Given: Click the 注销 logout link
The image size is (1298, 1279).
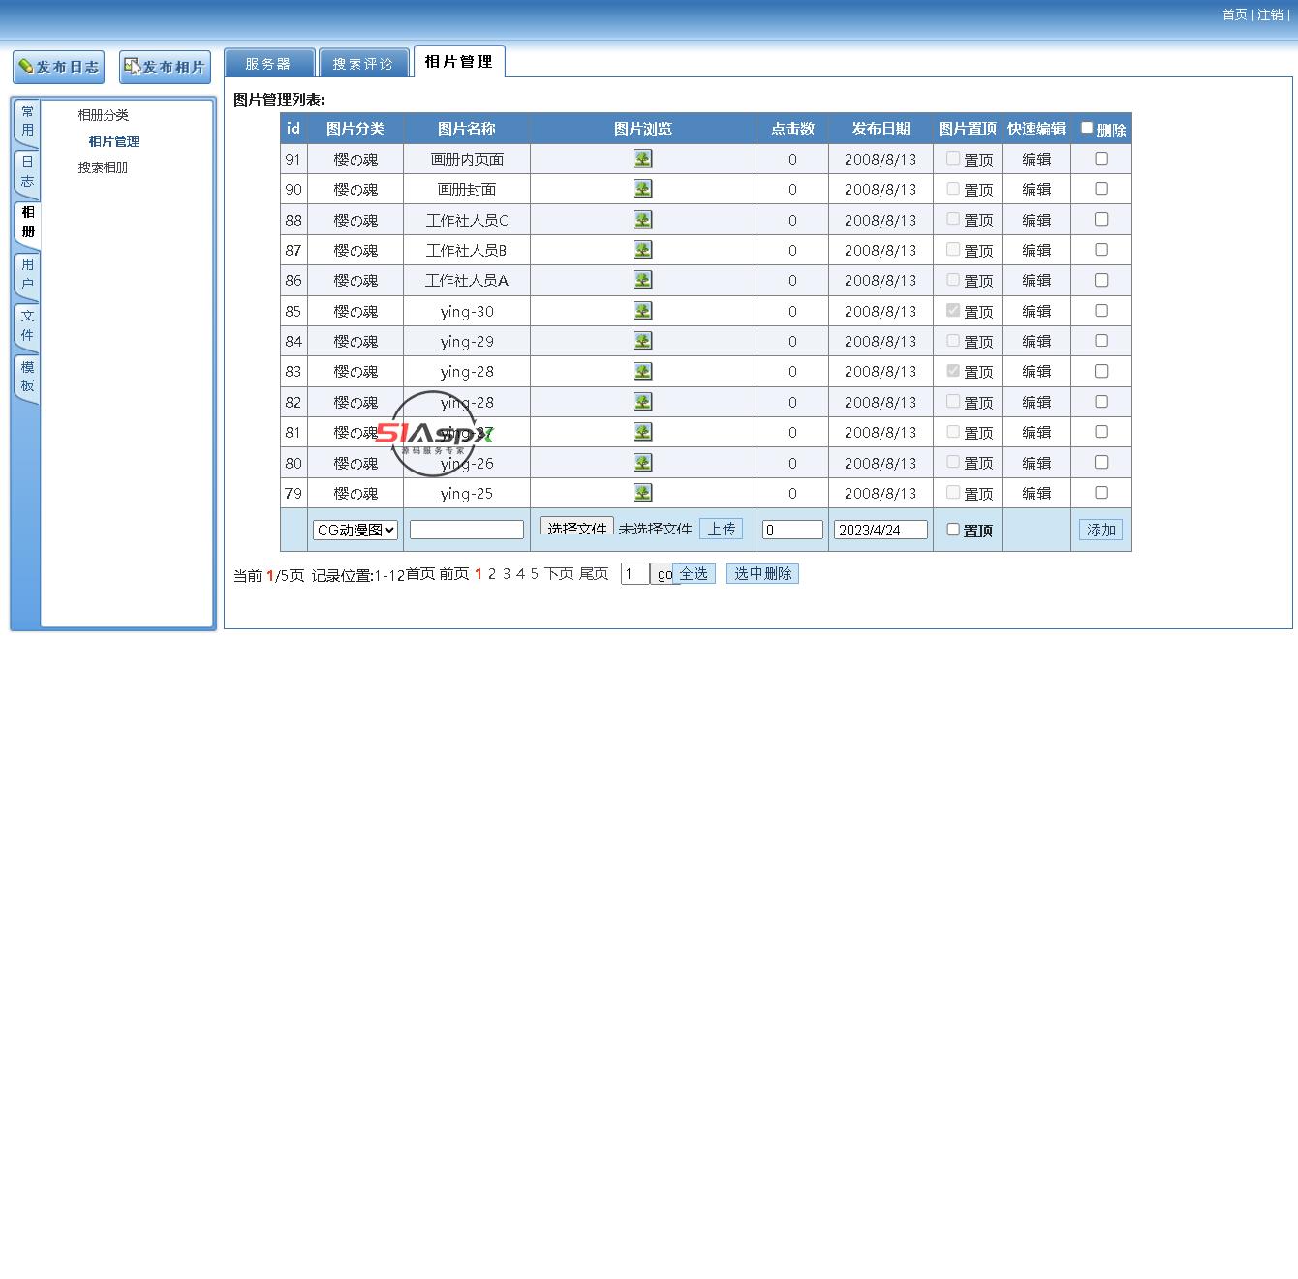Looking at the screenshot, I should [x=1270, y=15].
